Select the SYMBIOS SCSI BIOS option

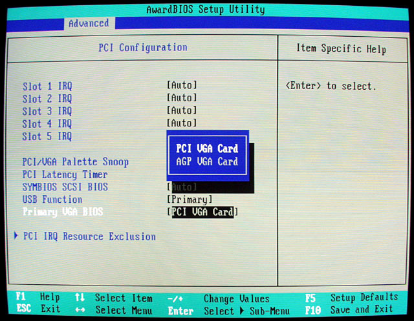pos(65,187)
